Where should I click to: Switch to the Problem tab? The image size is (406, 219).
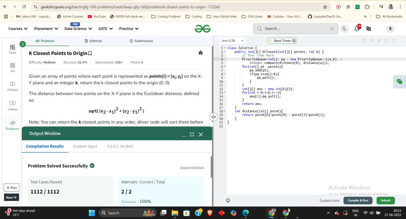(45, 41)
